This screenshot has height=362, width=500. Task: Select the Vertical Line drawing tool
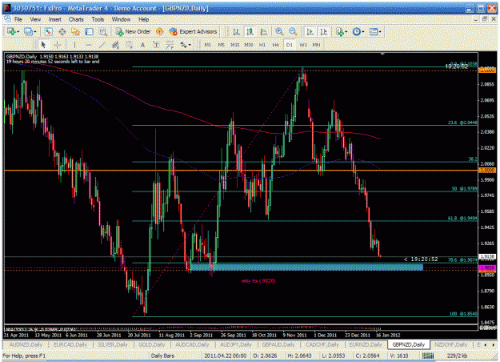click(74, 45)
